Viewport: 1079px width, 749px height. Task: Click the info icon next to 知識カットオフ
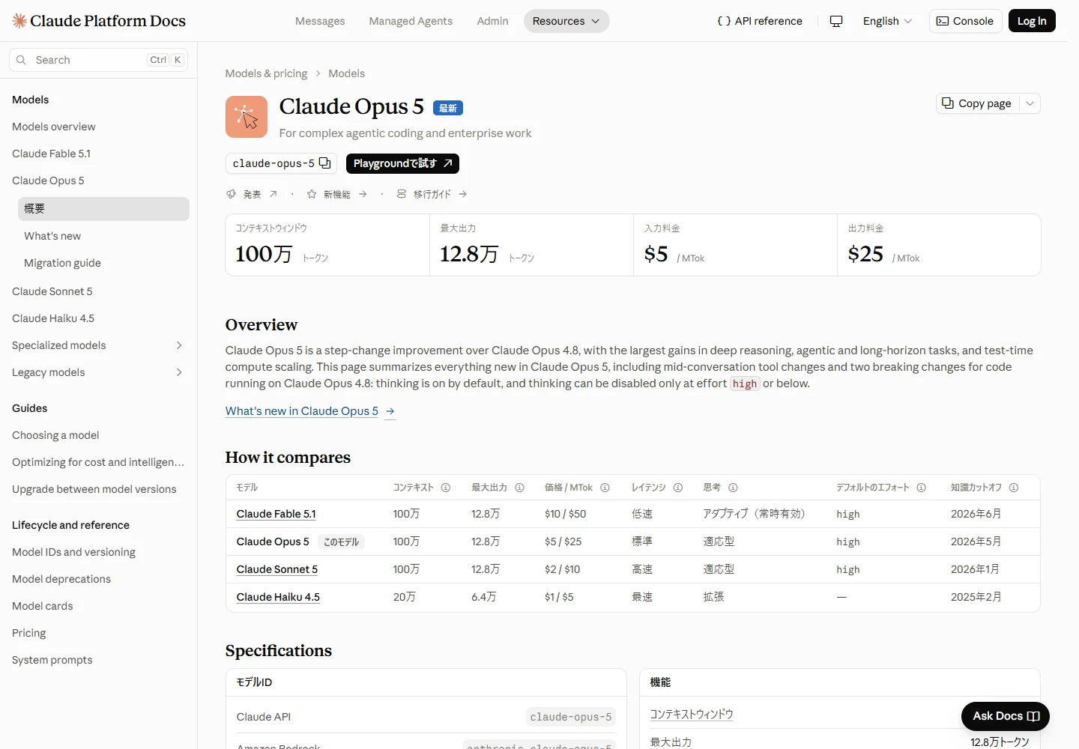[x=1014, y=488]
